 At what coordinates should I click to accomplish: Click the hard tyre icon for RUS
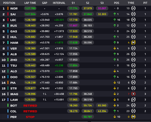click(133, 25)
